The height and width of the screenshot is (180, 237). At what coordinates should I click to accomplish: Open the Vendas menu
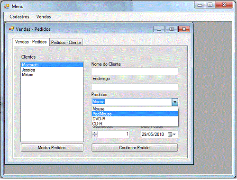(x=44, y=17)
